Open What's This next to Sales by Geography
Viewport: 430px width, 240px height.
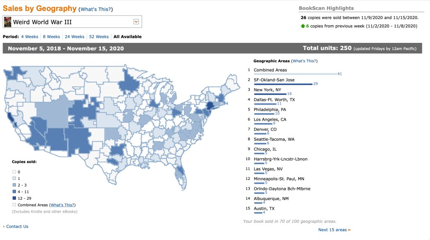pyautogui.click(x=96, y=9)
